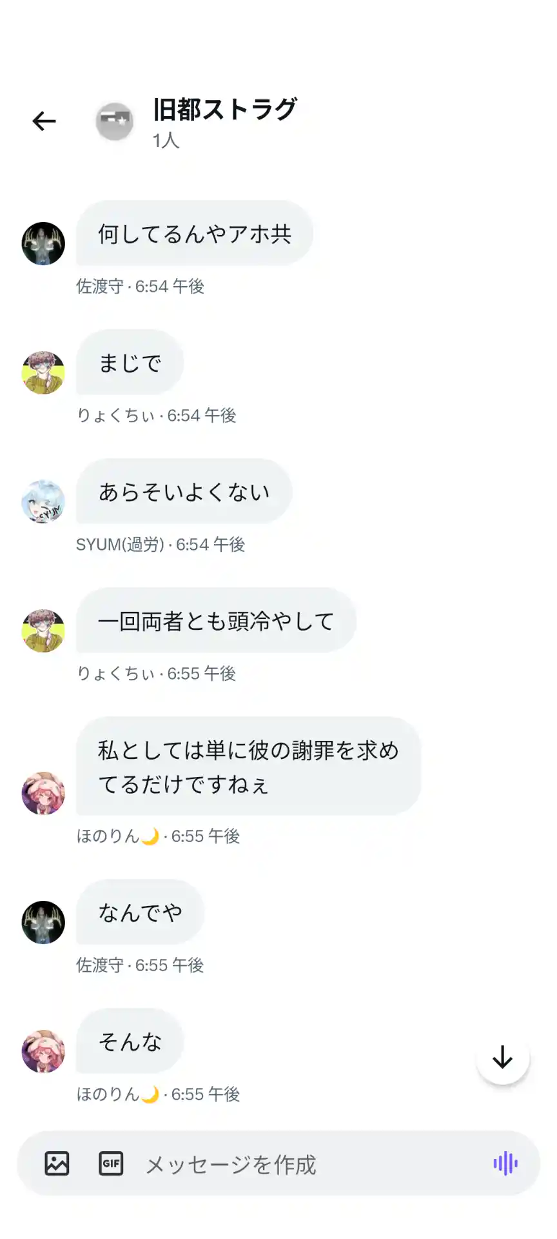This screenshot has width=557, height=1239.
Task: Tap りょくちぃ's avatar beside まじで
Action: point(43,372)
